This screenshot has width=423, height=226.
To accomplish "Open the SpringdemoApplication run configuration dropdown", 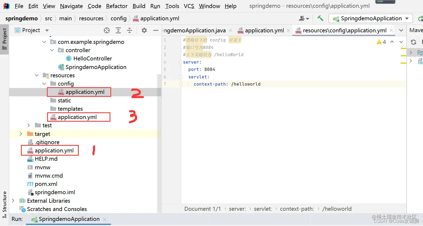I will click(371, 18).
